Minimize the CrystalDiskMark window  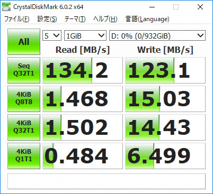click(x=152, y=7)
